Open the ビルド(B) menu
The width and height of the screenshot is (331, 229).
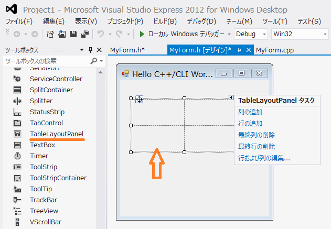[165, 21]
